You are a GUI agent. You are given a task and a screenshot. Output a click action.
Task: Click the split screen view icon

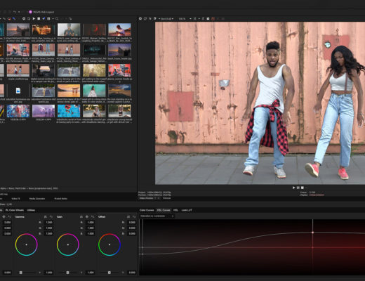(155, 18)
